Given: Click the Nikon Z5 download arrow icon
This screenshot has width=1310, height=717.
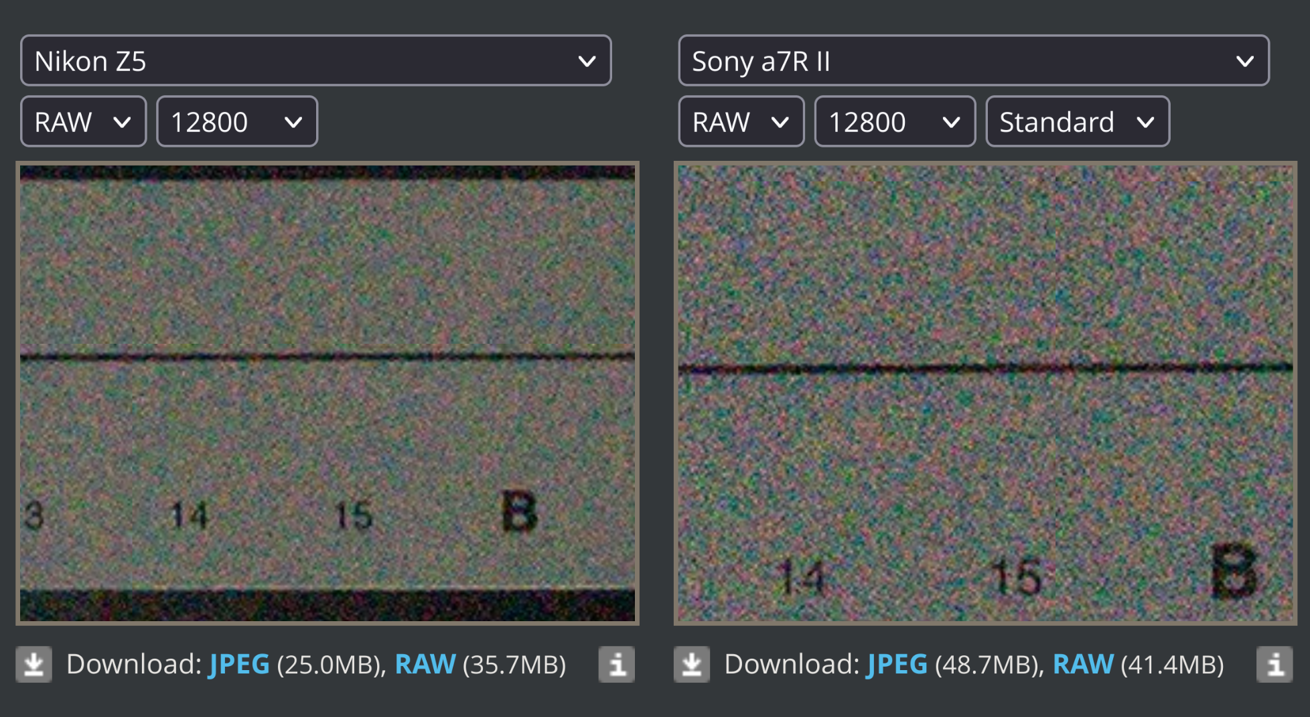Looking at the screenshot, I should (x=34, y=664).
